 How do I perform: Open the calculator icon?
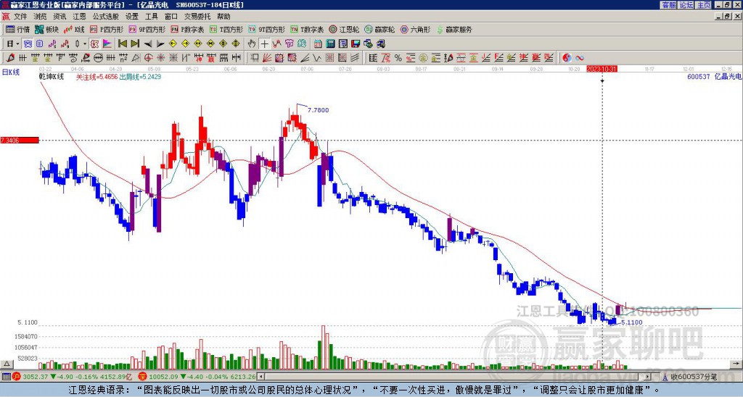coord(331,44)
